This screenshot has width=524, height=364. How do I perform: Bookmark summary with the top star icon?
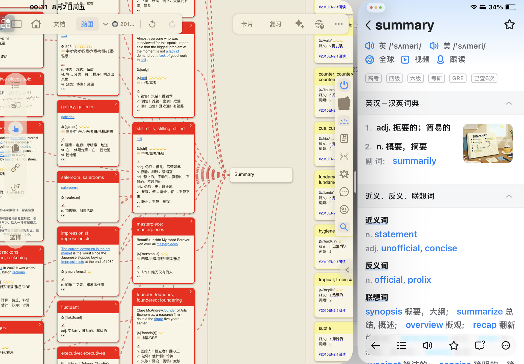[x=509, y=25]
